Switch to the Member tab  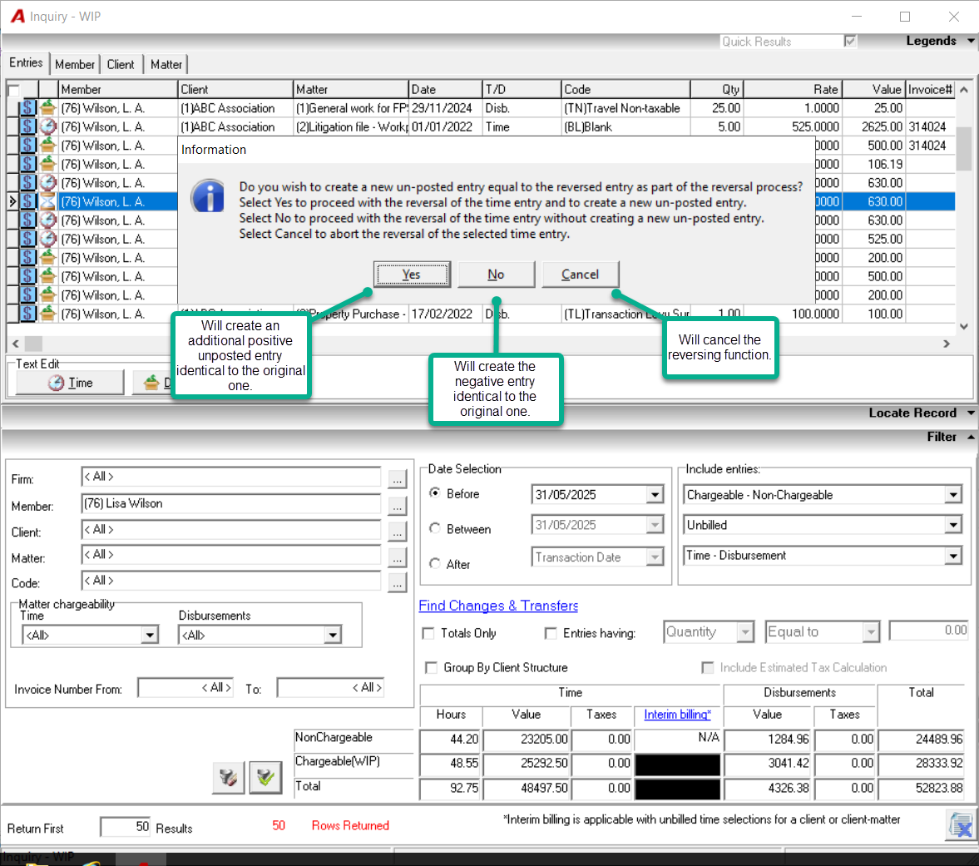pos(74,64)
